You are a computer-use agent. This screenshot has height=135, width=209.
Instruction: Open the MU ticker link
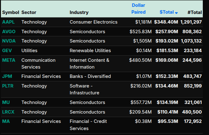tap(6, 102)
